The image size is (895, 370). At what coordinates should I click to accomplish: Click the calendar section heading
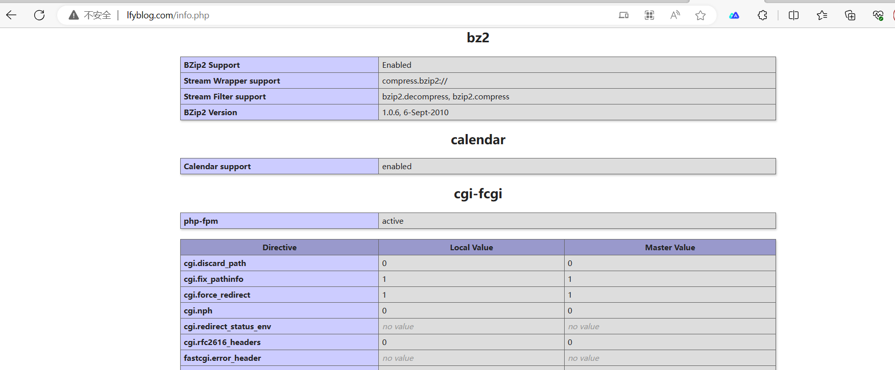coord(478,140)
